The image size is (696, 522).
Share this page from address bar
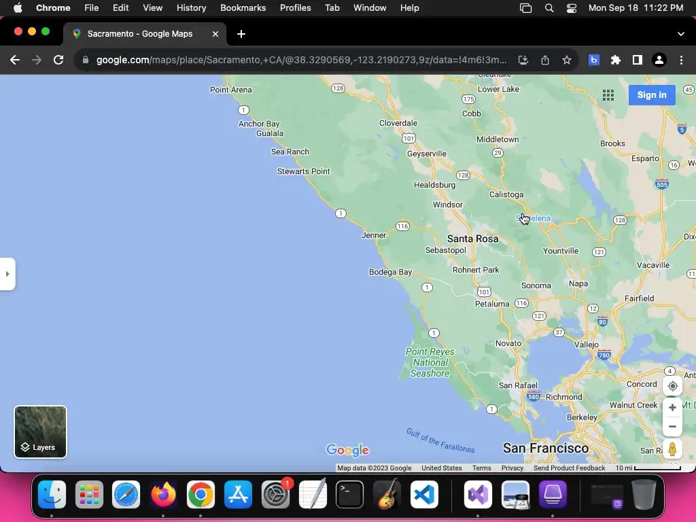coord(545,60)
